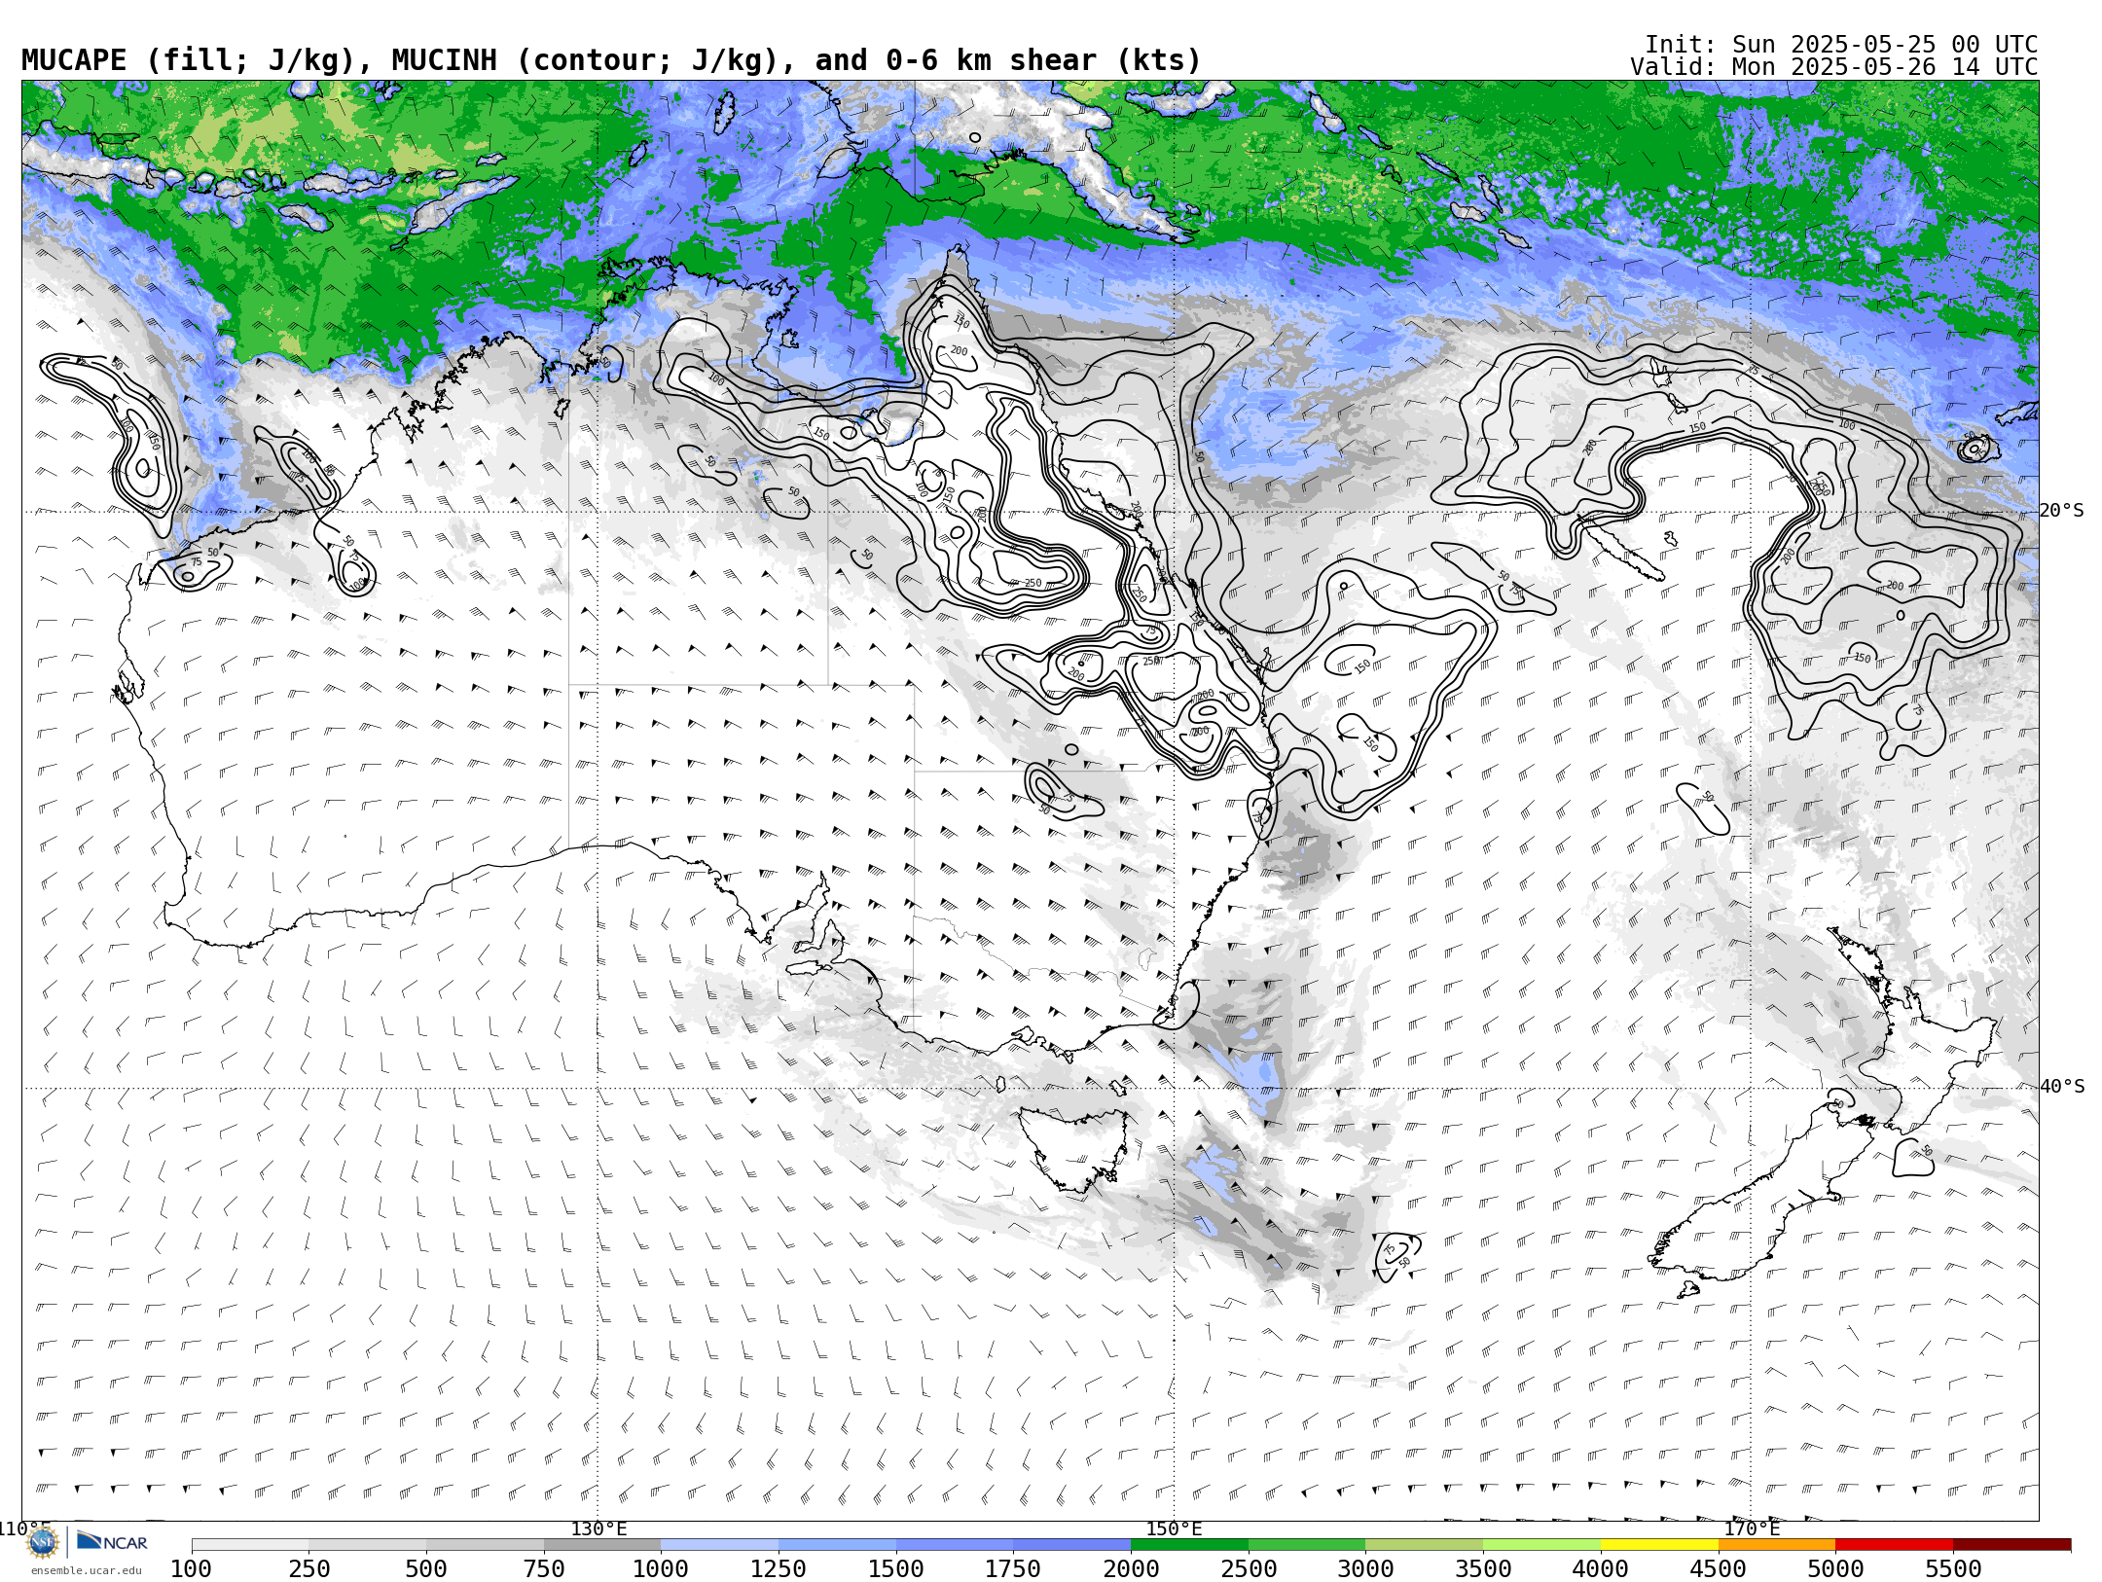Screen dimensions: 2102x1582
Task: Pick the dark gray 750-1000 colorbar swatch
Action: (602, 1545)
